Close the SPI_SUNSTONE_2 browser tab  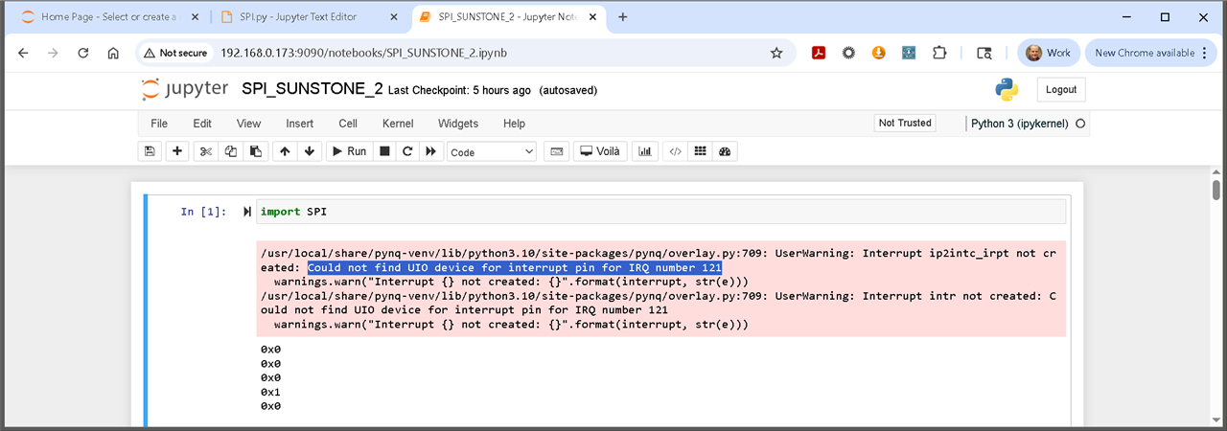tap(590, 17)
